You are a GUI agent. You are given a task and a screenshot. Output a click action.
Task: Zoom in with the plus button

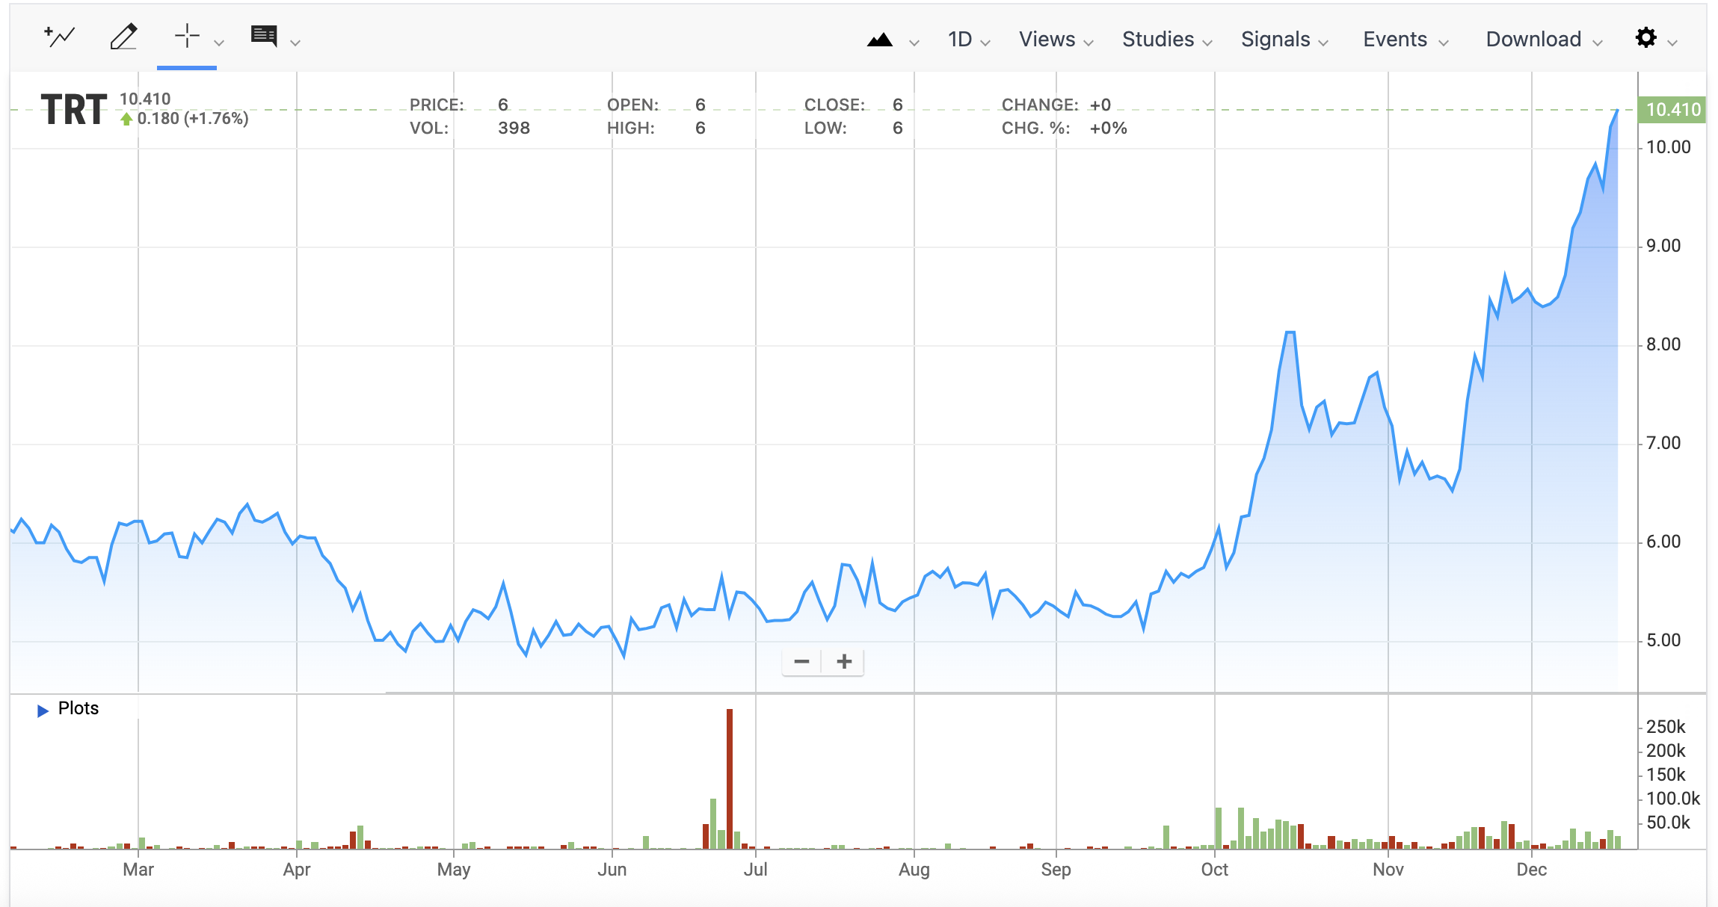click(844, 662)
